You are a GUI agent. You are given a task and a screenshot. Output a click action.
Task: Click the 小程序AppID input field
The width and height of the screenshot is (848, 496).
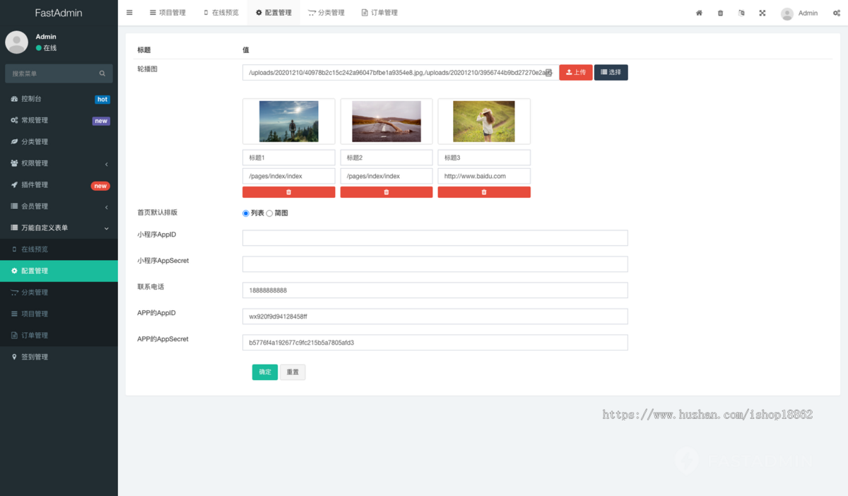[x=435, y=238]
